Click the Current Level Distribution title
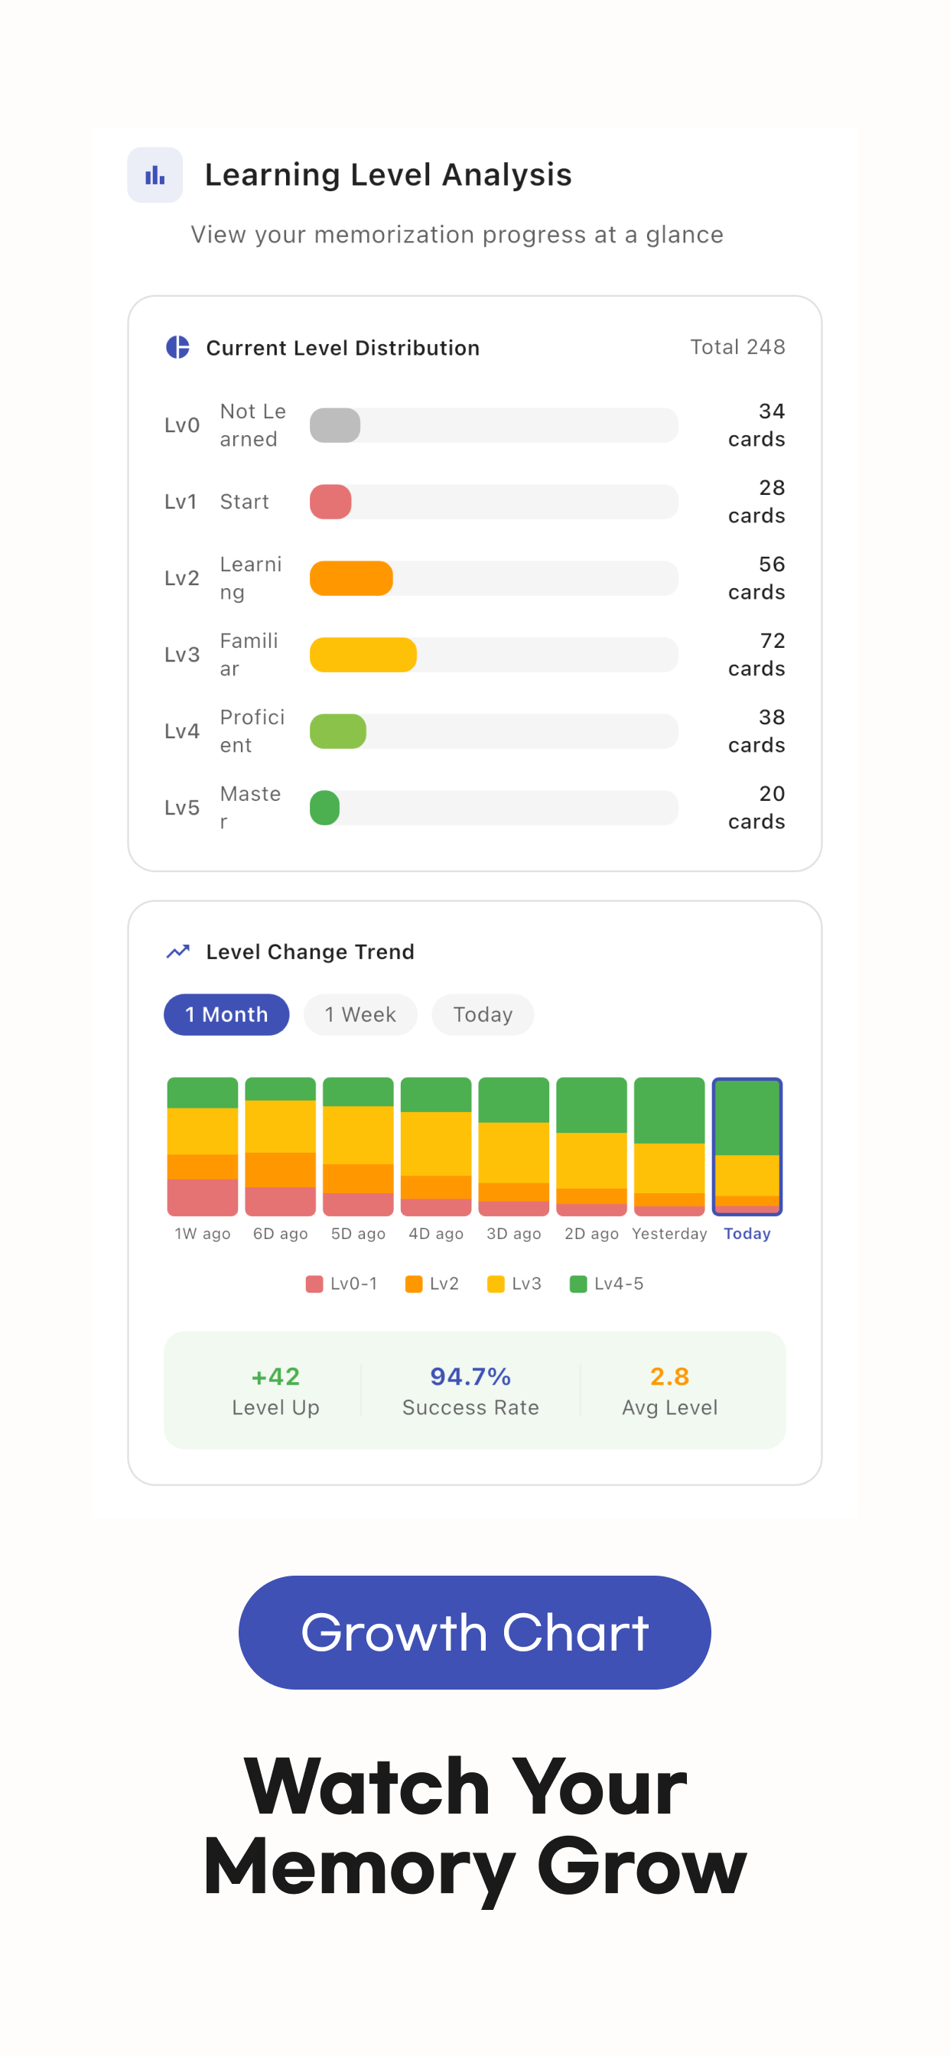 coord(343,348)
